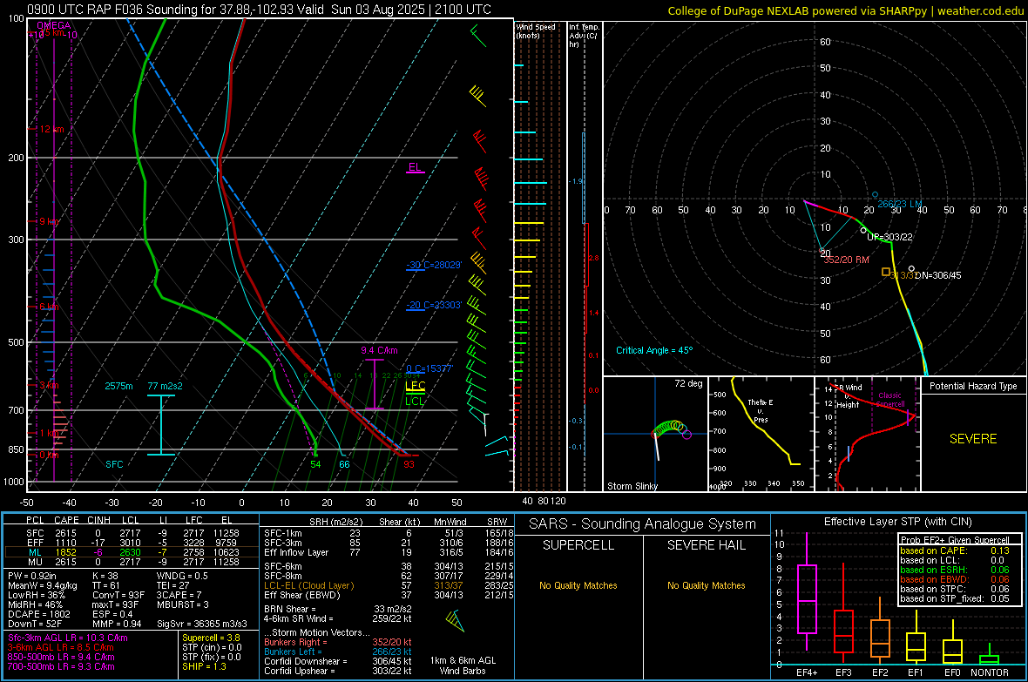Click the 2575m inflow layer label
This screenshot has width=1028, height=682.
coord(118,386)
